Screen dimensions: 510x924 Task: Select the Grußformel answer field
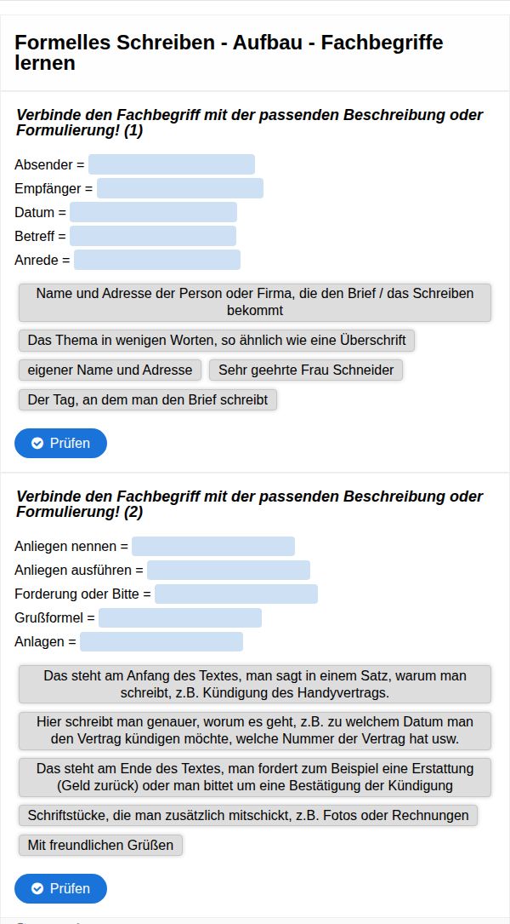point(179,617)
